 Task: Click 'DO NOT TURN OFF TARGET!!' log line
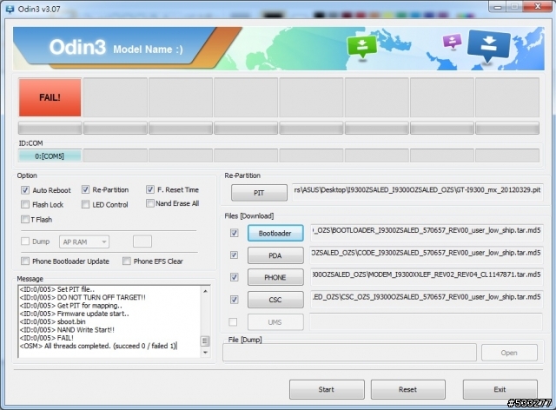coord(83,297)
